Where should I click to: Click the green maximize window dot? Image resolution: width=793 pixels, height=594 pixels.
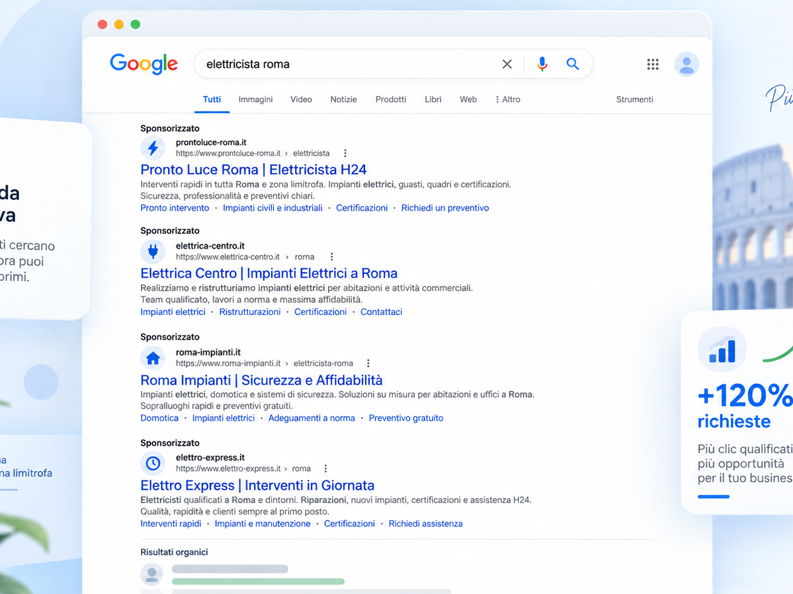click(x=135, y=25)
